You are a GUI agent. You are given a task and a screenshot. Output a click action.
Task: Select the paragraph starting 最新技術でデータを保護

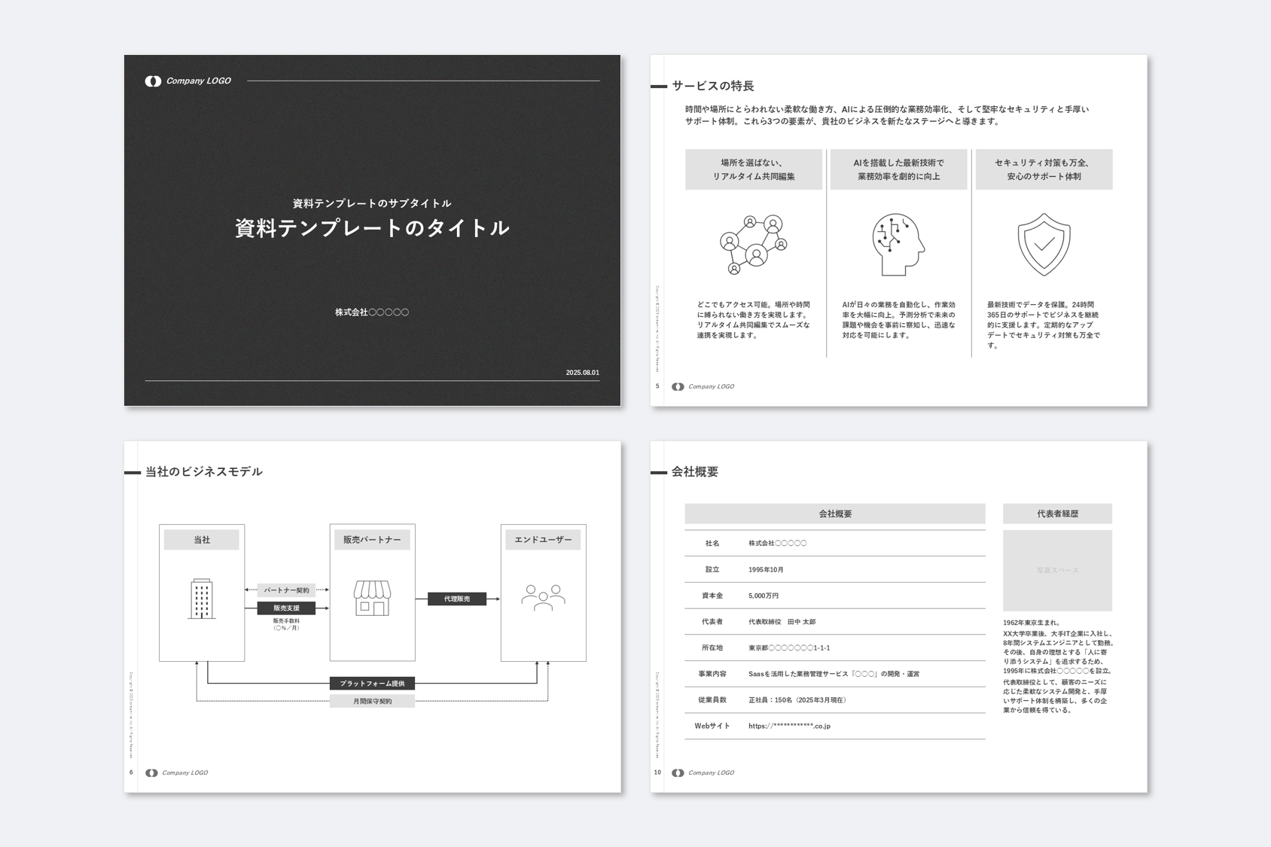1044,325
